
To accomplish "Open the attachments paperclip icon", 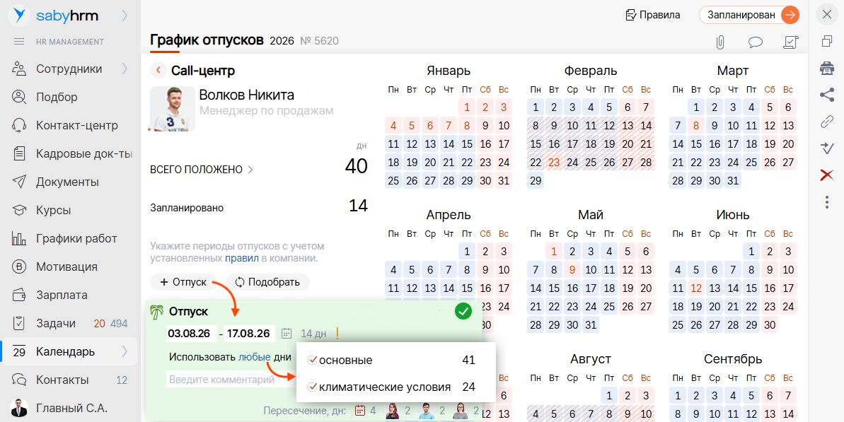I will (x=719, y=42).
